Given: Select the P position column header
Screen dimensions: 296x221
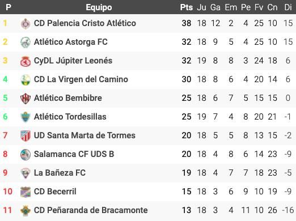Looking at the screenshot, I should click(9, 7).
